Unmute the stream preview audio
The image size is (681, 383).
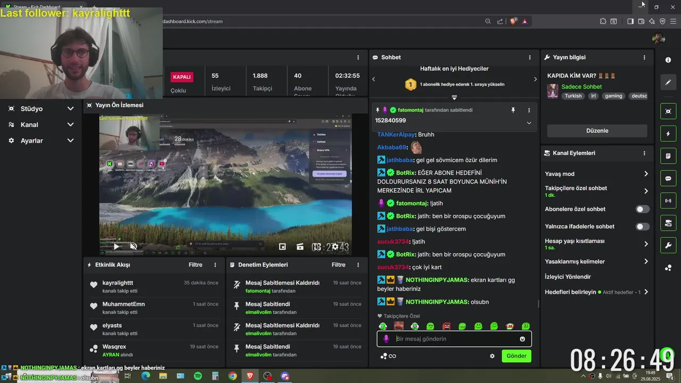(x=134, y=246)
